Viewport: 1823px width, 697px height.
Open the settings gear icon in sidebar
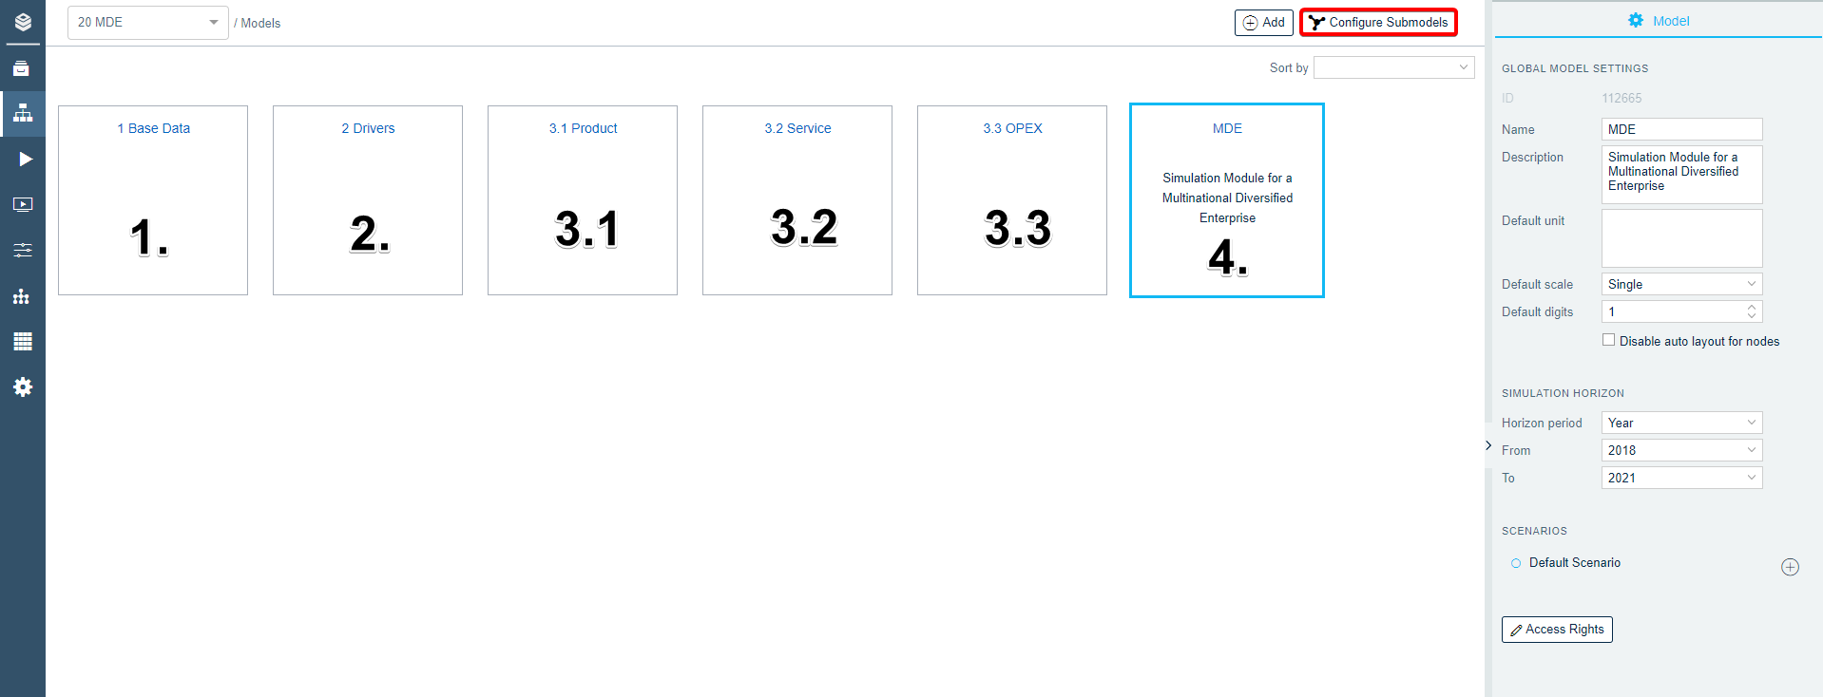tap(23, 386)
